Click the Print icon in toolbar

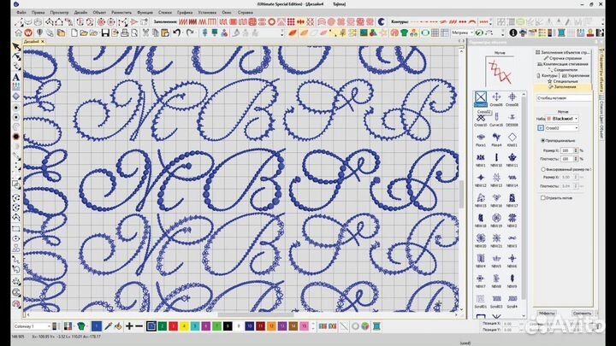[x=125, y=33]
